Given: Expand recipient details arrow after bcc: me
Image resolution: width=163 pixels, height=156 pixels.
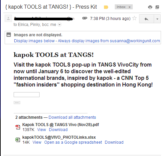Looking at the screenshot, I should click(x=60, y=25).
